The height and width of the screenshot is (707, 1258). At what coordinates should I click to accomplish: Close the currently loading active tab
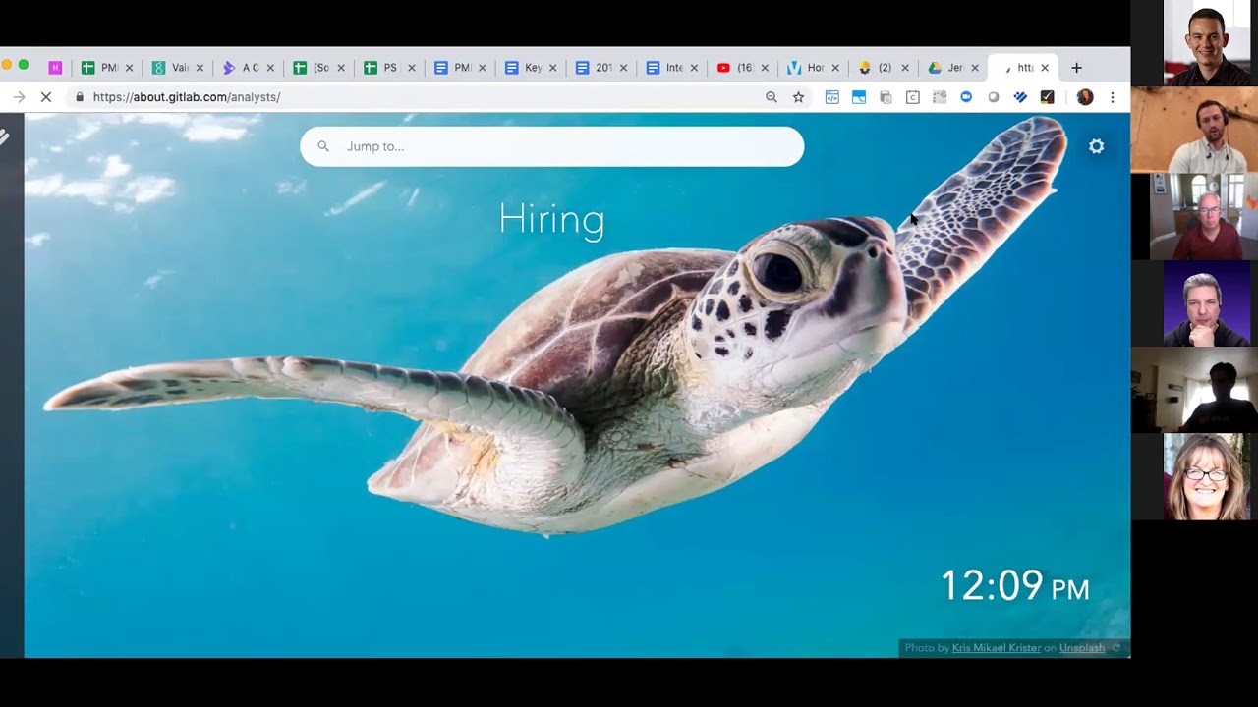(1045, 68)
